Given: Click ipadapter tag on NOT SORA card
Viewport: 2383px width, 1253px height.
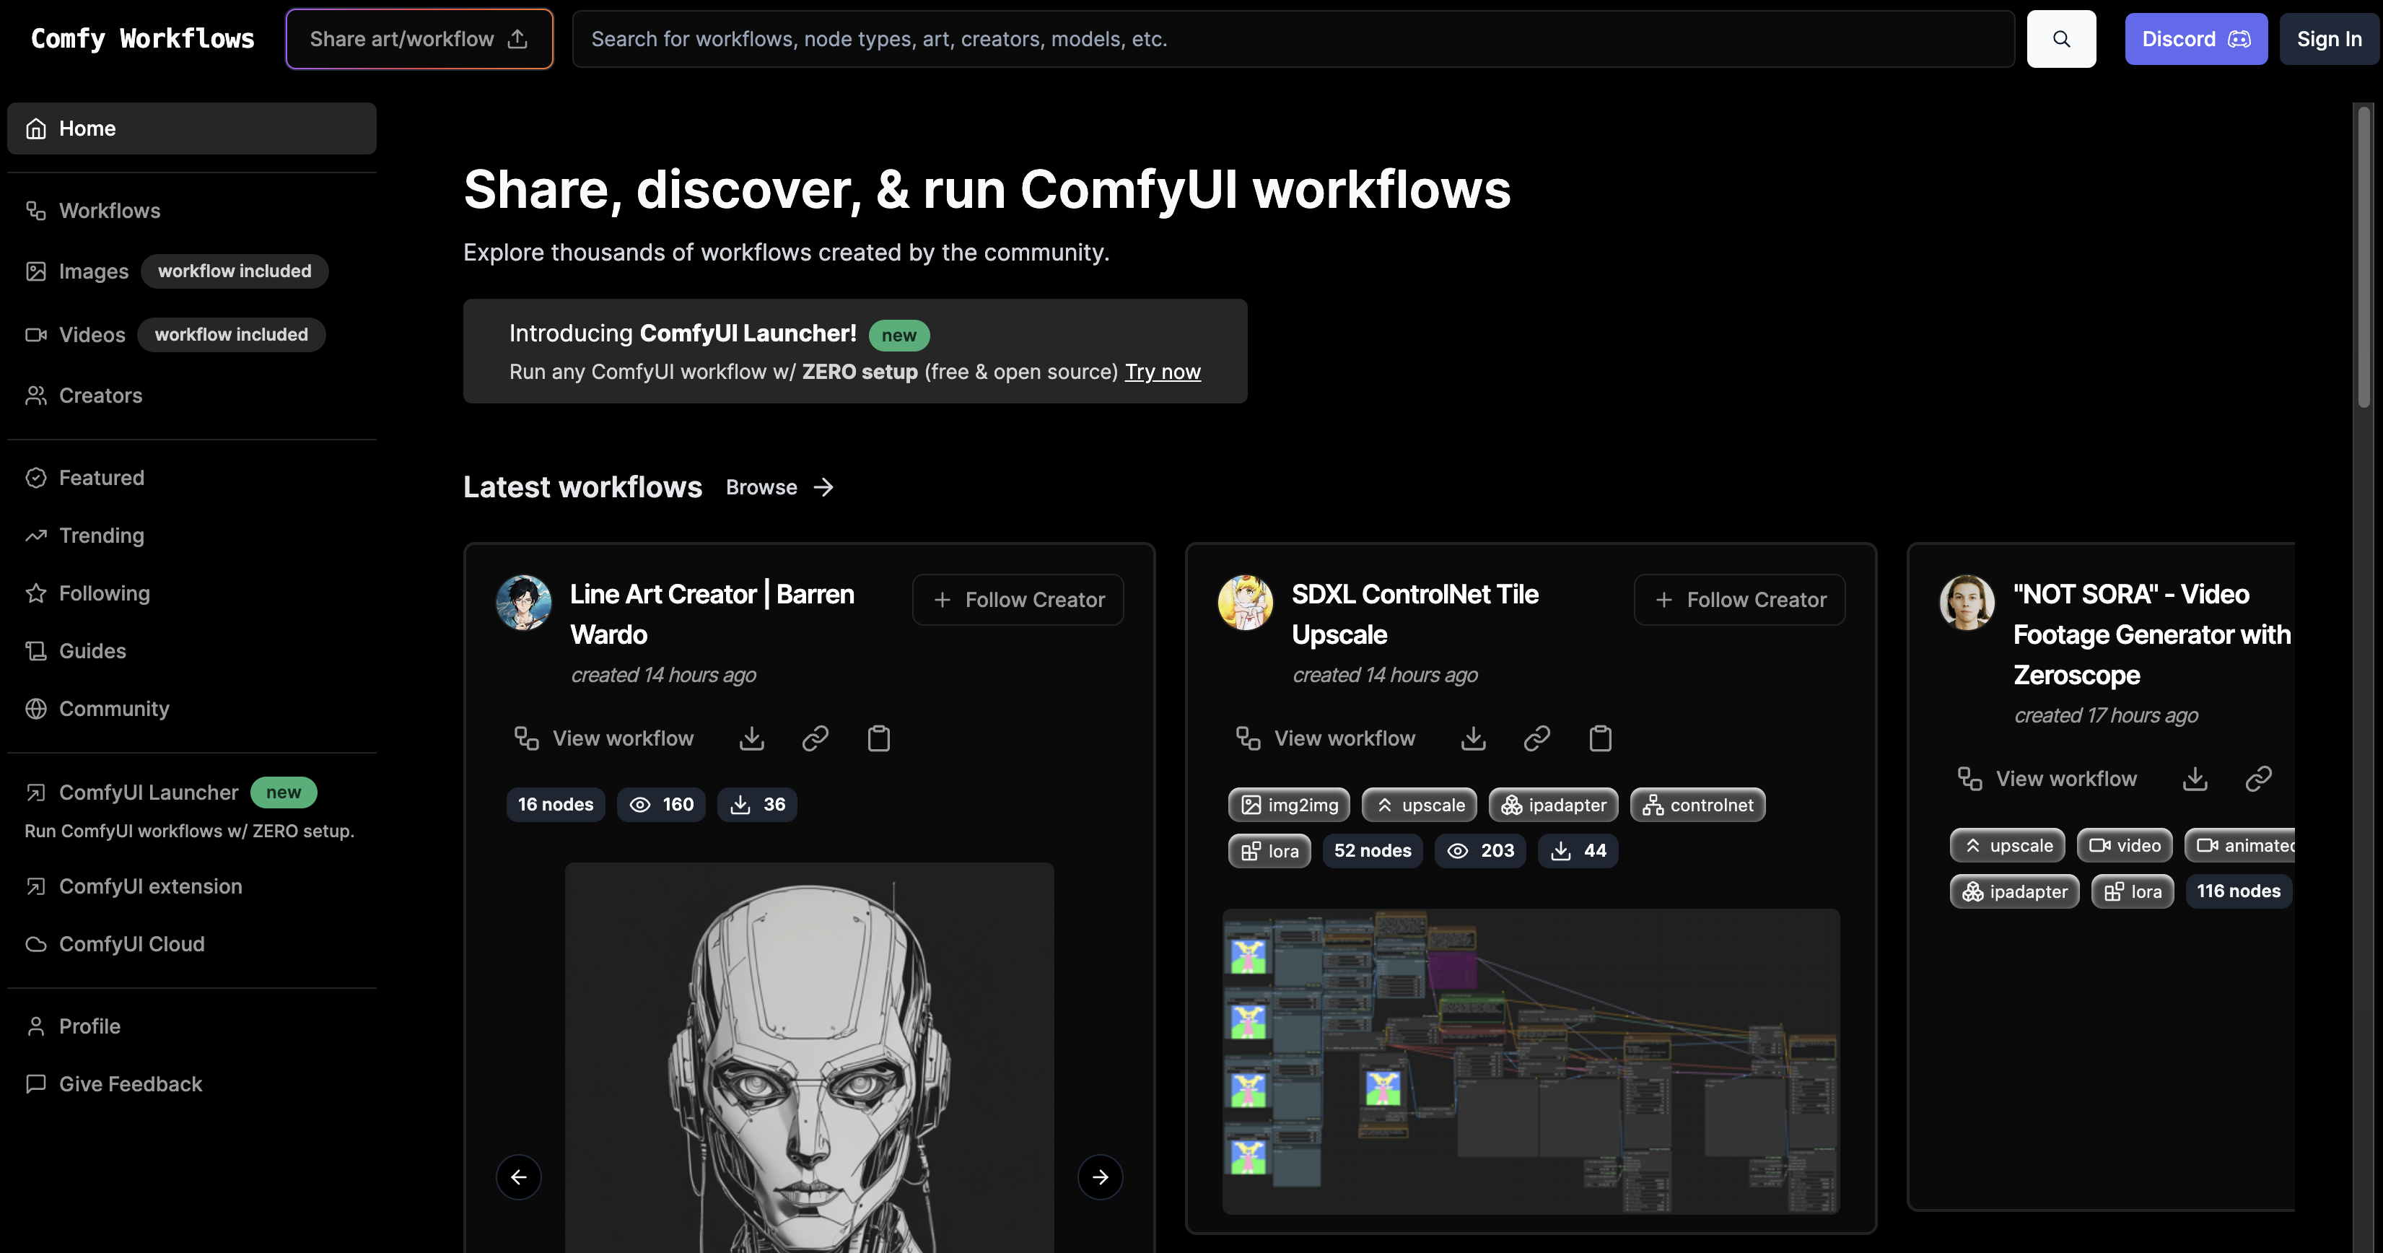Looking at the screenshot, I should click(2014, 892).
